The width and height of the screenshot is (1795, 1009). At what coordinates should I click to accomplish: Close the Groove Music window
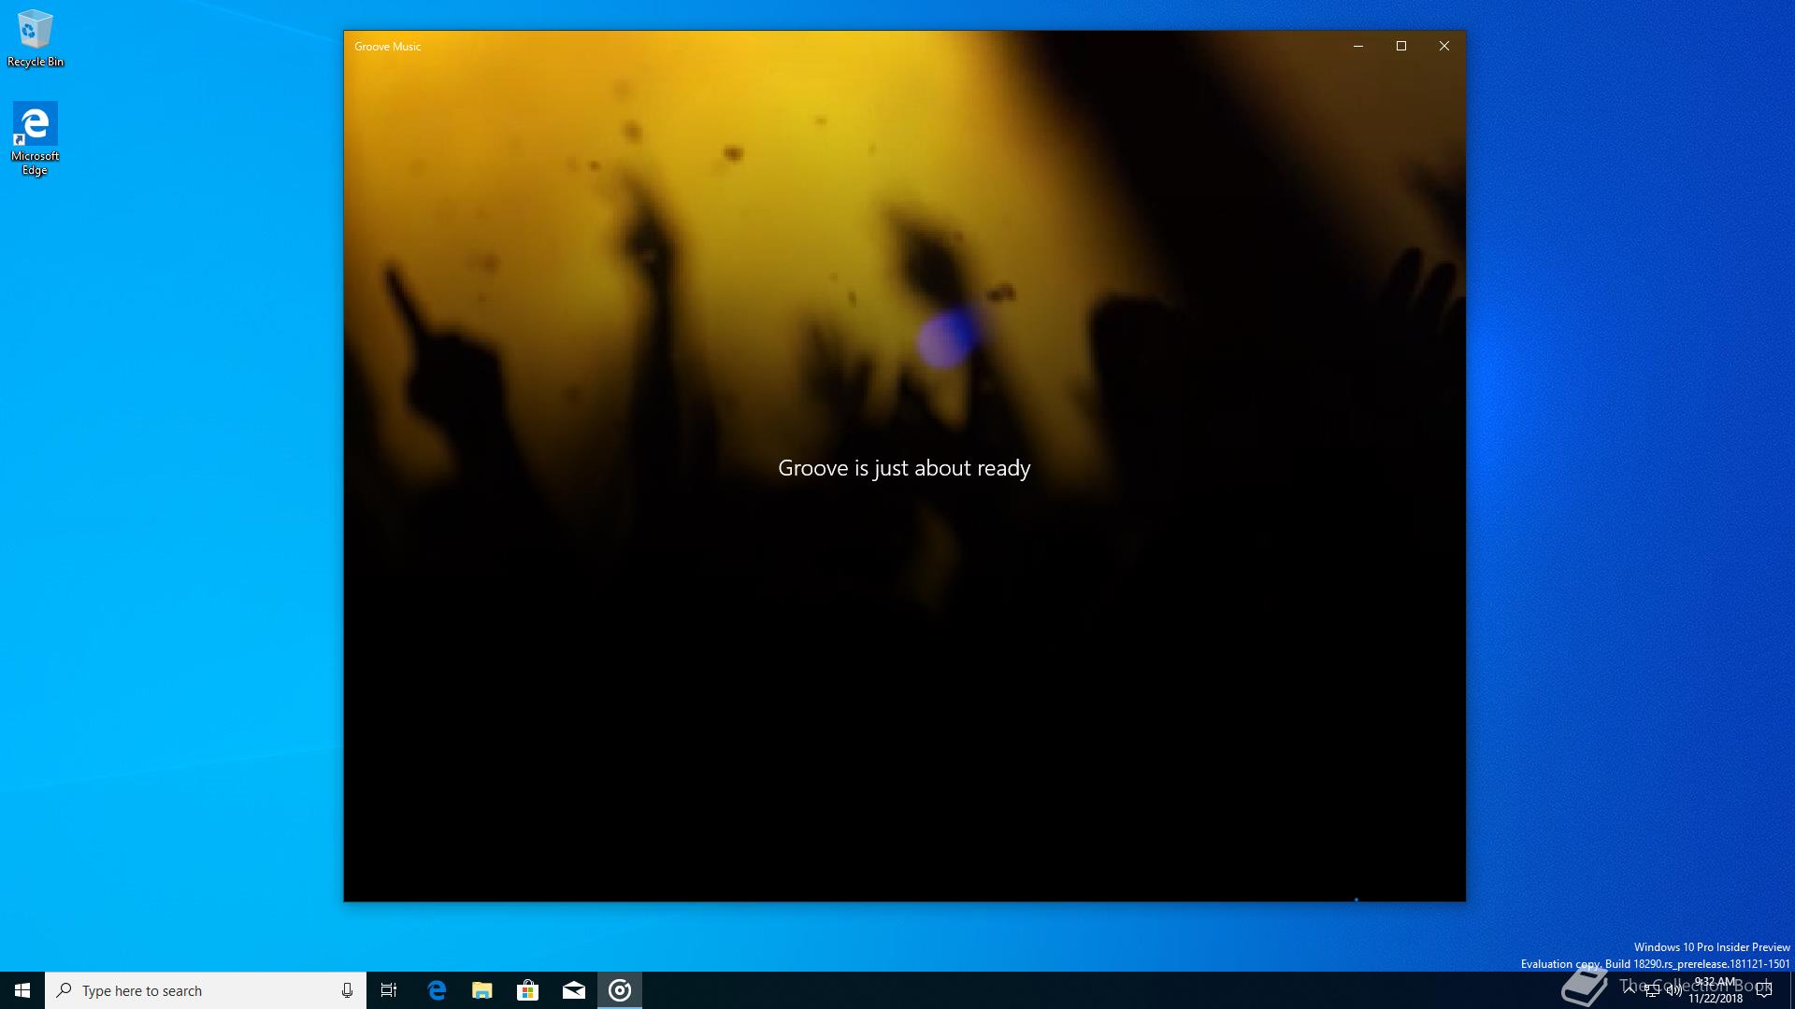click(1444, 46)
